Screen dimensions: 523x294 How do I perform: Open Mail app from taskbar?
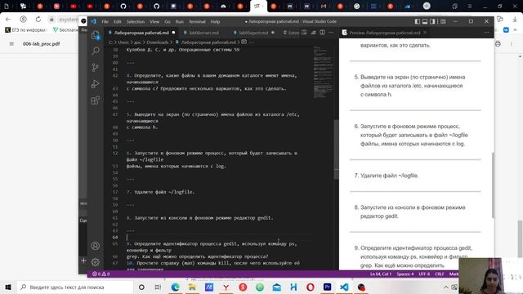[x=276, y=287]
